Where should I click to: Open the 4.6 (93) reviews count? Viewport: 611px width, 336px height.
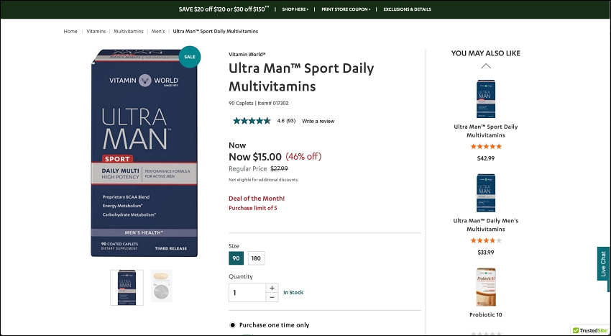pos(286,121)
